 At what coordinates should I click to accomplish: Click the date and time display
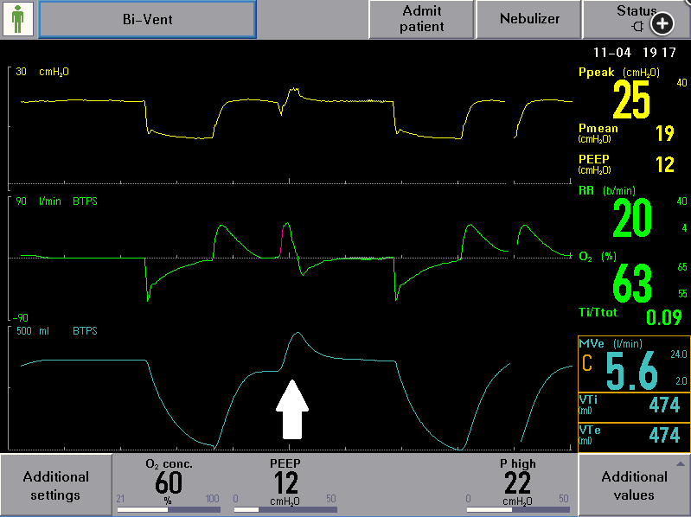642,52
